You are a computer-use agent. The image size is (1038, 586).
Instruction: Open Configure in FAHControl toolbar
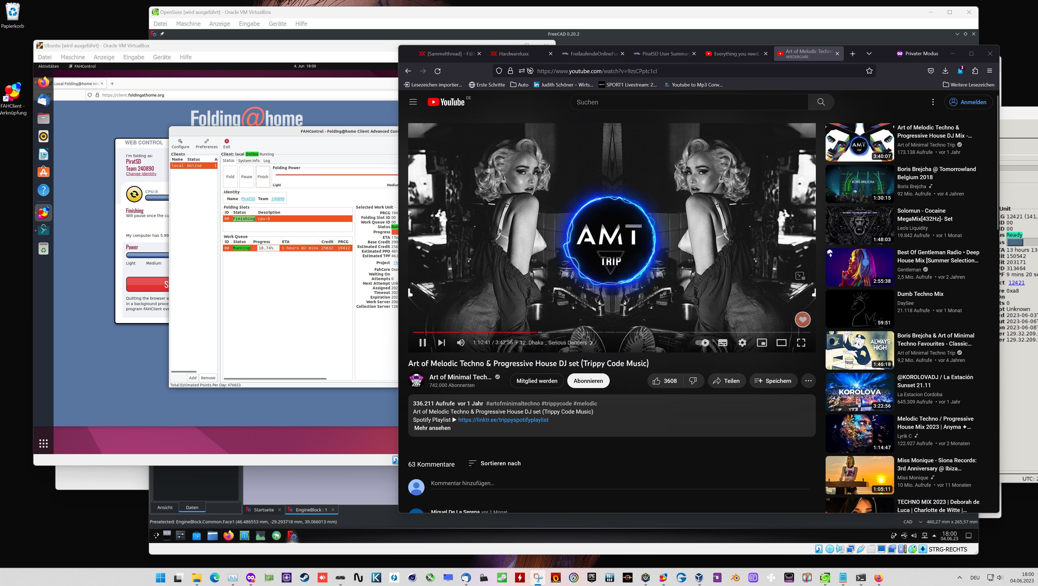180,144
